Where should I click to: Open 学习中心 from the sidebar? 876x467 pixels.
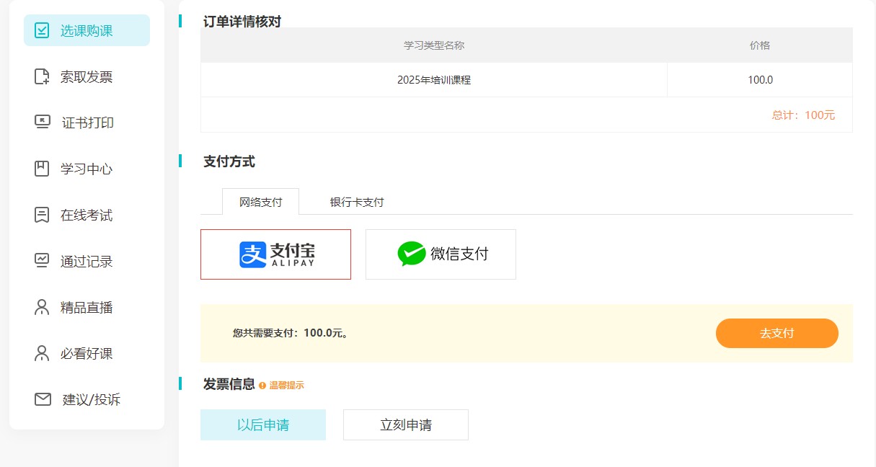coord(87,169)
